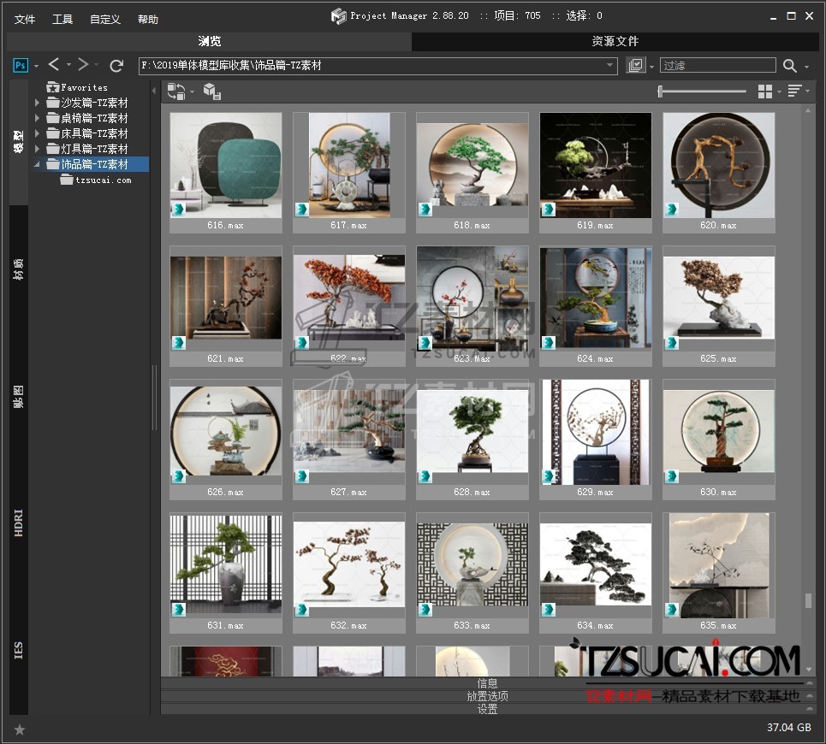Click the star icon in status bar
This screenshot has width=826, height=744.
(20, 729)
